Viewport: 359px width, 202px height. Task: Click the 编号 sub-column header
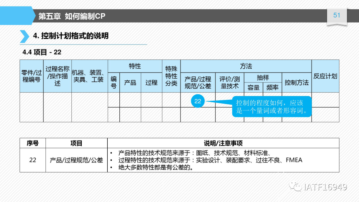tap(114, 83)
